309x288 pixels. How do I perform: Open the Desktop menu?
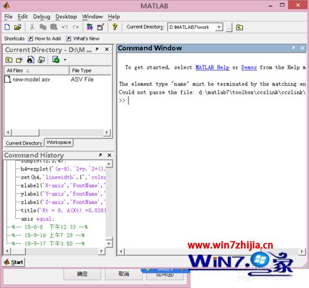[66, 17]
